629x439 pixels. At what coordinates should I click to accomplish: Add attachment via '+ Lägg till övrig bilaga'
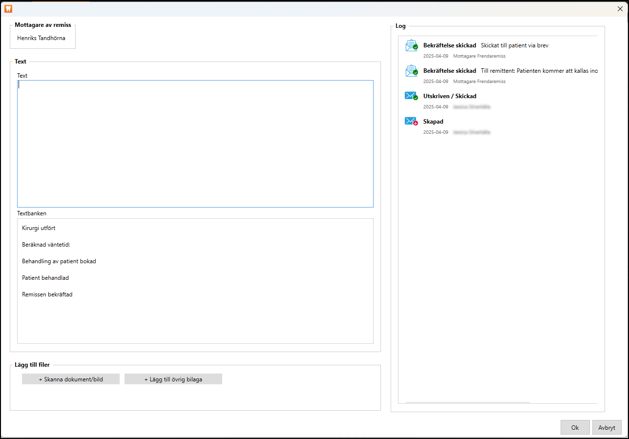(173, 379)
